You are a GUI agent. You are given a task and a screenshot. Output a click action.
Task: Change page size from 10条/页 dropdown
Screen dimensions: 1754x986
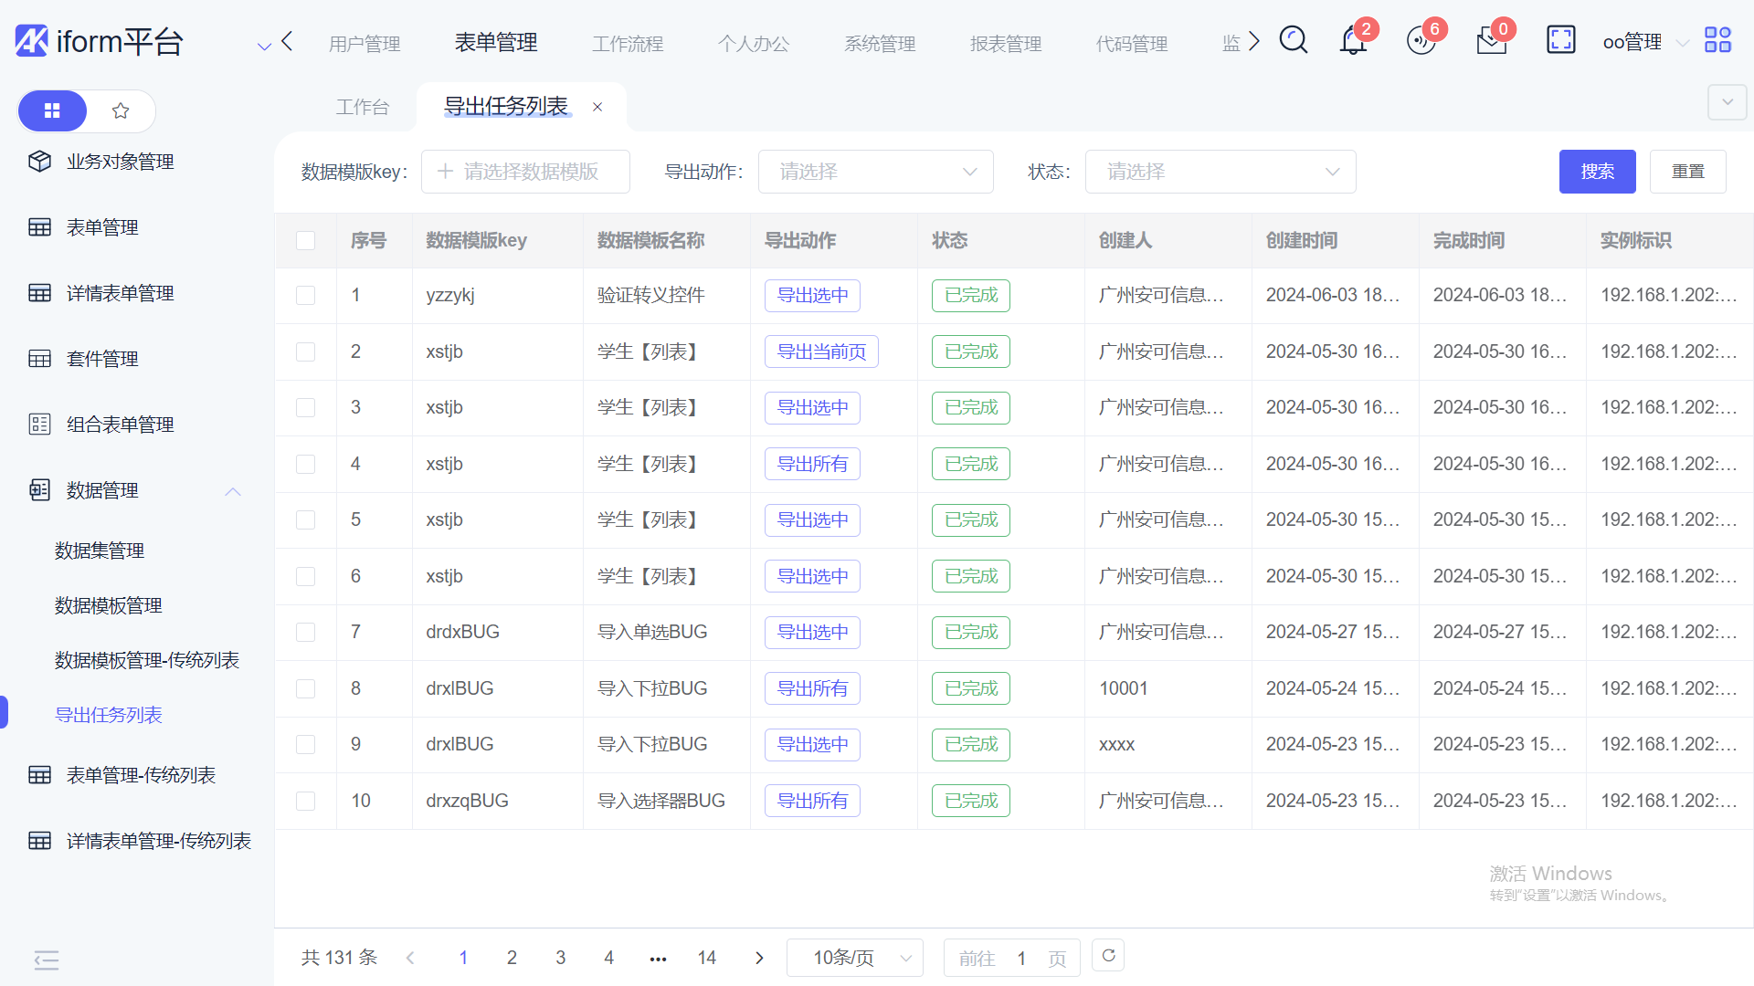click(854, 958)
